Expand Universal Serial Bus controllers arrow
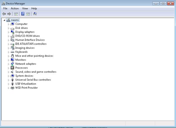This screenshot has width=176, height=128. pos(9,80)
